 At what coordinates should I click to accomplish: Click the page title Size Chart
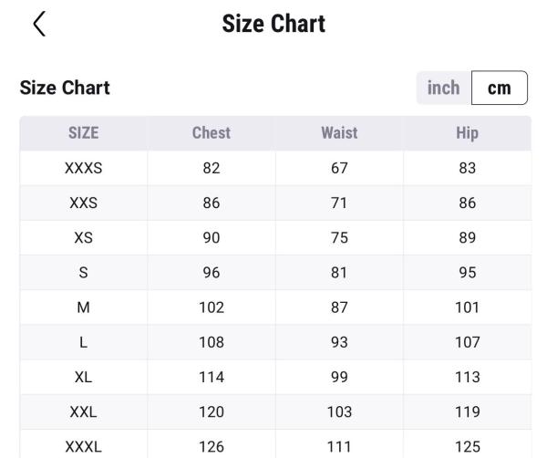click(x=273, y=24)
